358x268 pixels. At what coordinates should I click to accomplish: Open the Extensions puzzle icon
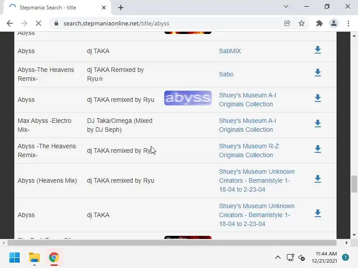319,23
